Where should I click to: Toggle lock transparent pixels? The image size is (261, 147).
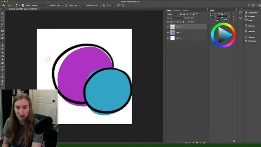coord(172,22)
